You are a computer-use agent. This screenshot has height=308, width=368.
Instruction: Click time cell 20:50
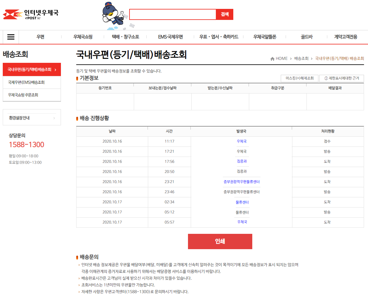[x=169, y=172]
